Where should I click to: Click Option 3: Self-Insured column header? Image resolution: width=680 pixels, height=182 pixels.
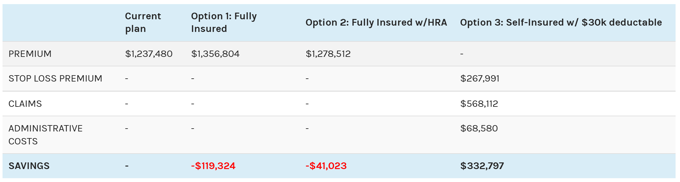coord(561,22)
